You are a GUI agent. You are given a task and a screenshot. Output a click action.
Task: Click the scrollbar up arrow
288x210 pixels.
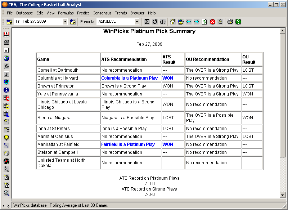pyautogui.click(x=283, y=31)
